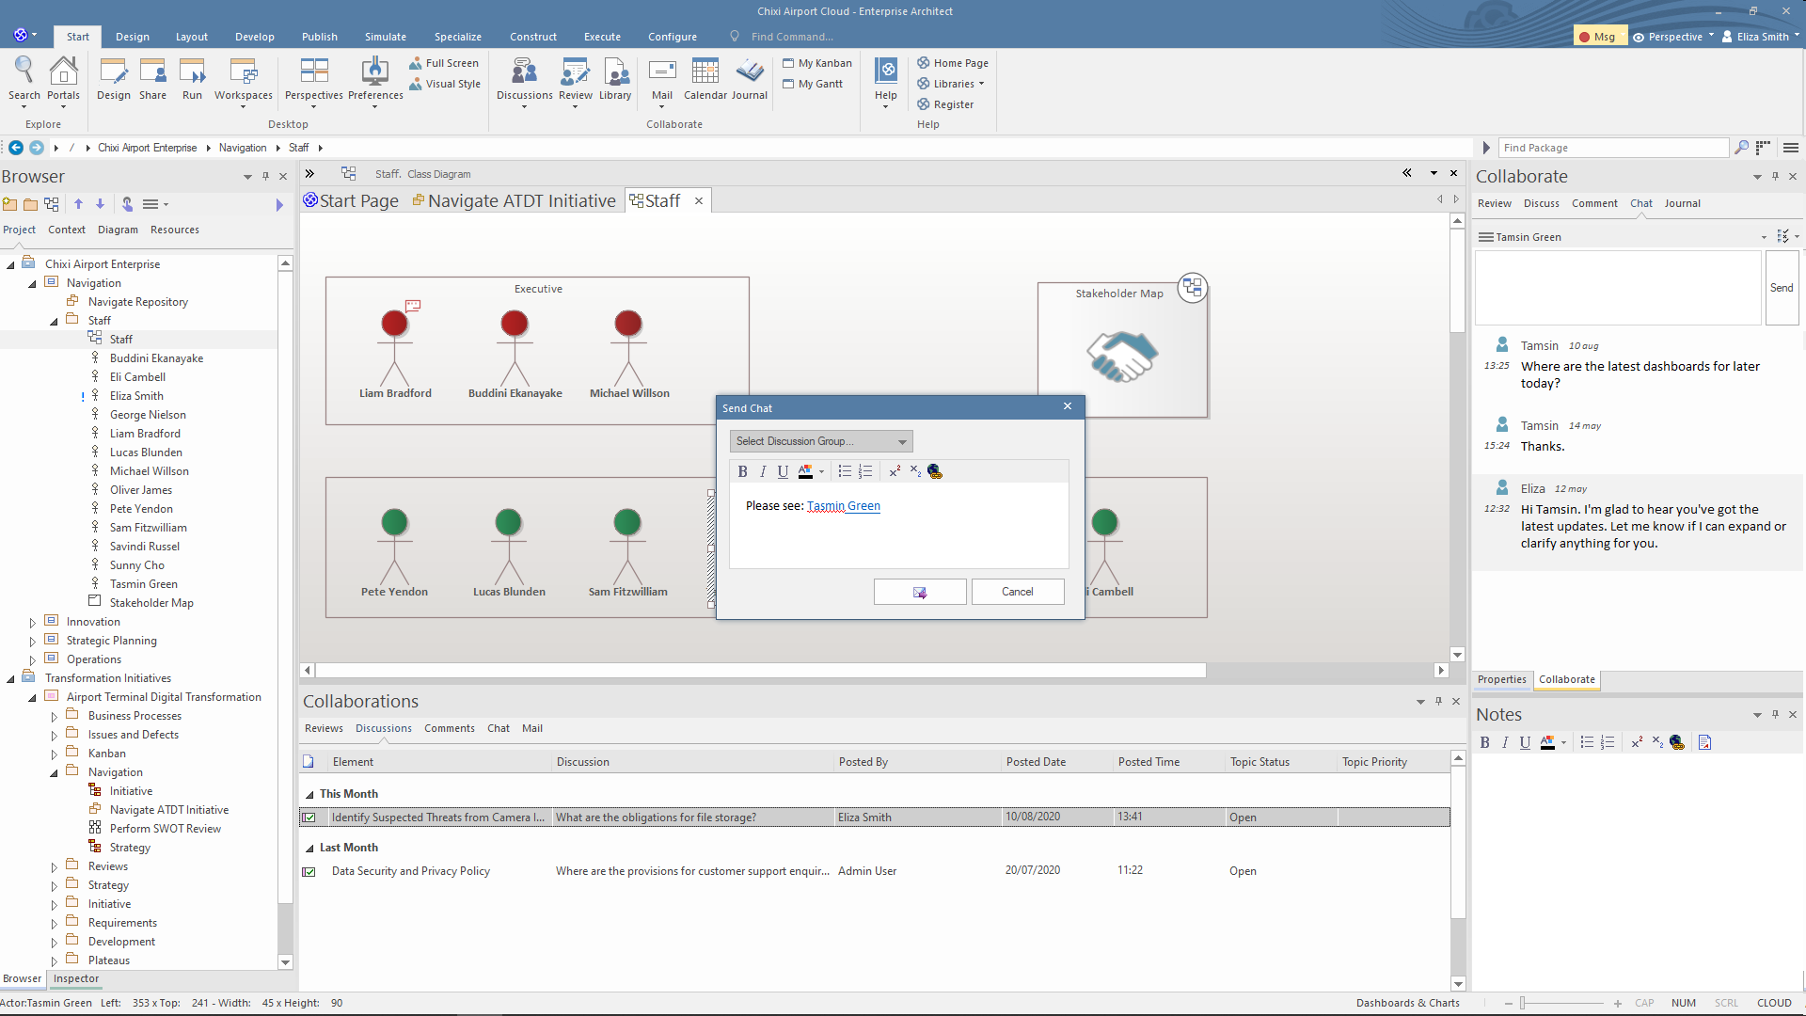Toggle bold in Send Chat editor
The image size is (1806, 1016).
742,471
